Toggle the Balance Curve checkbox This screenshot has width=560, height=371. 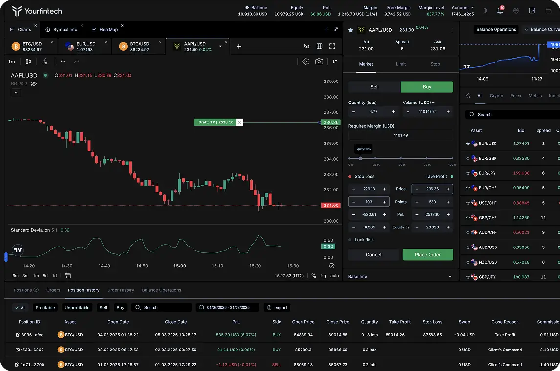(x=527, y=30)
